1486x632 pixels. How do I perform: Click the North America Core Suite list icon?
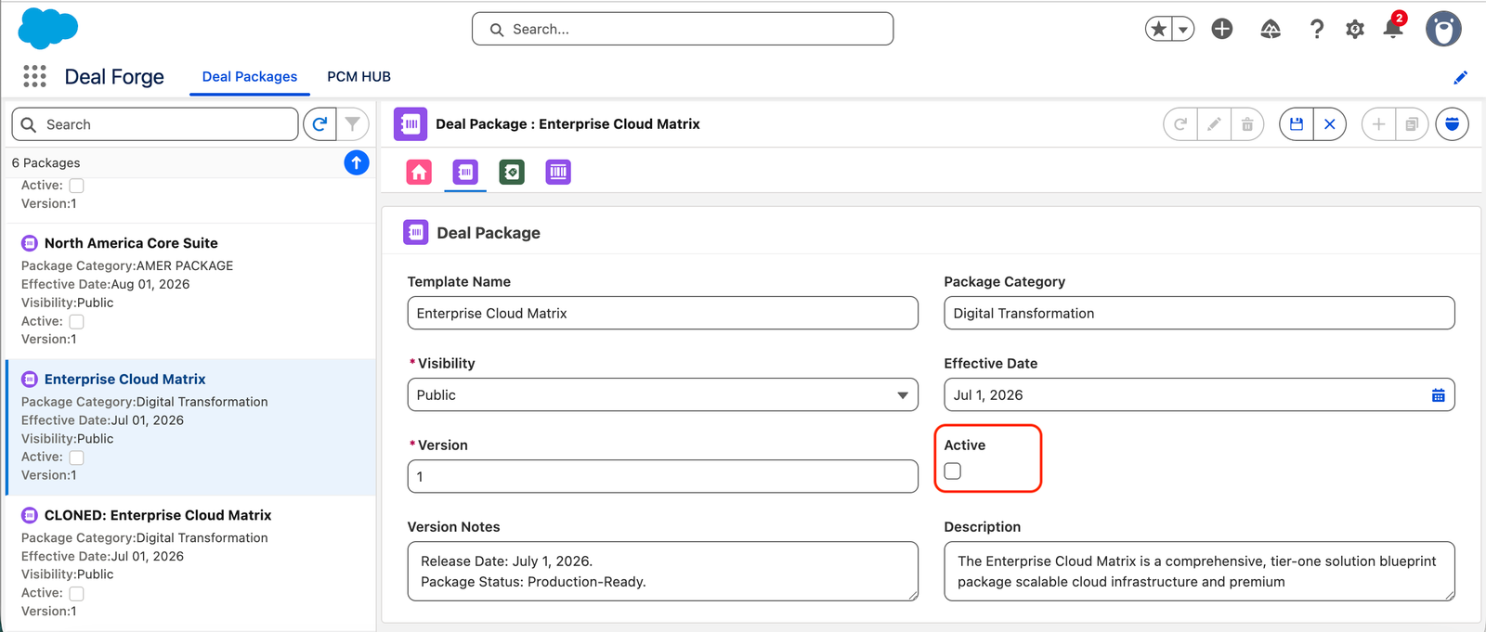[30, 243]
